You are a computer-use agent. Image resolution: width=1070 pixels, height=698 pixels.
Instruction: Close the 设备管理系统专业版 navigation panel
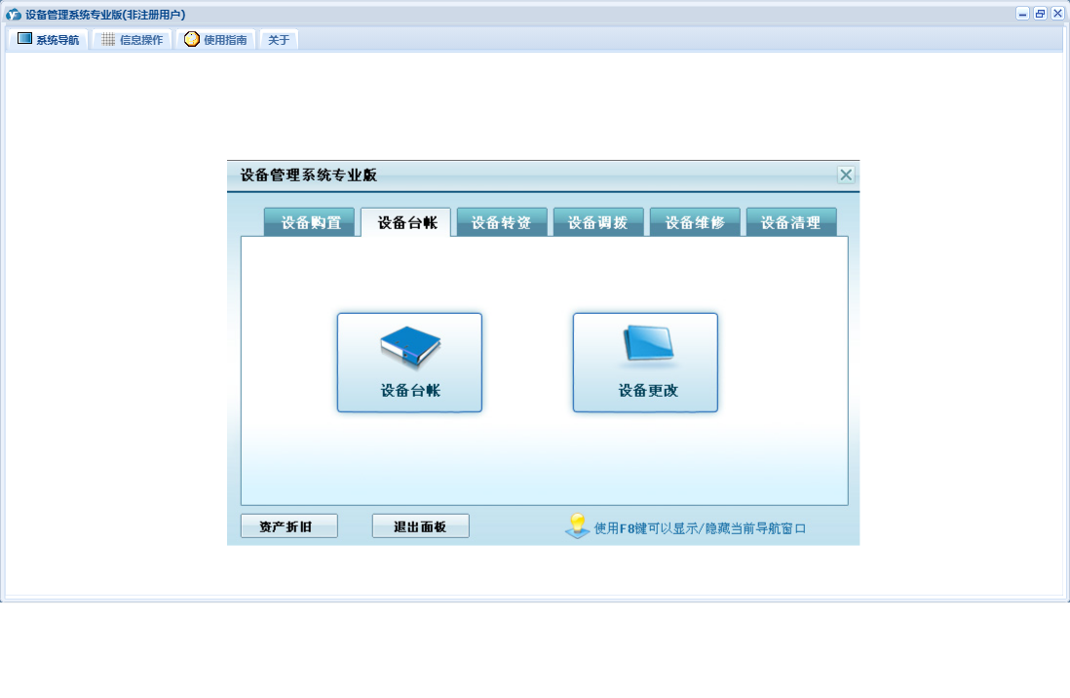coord(846,175)
